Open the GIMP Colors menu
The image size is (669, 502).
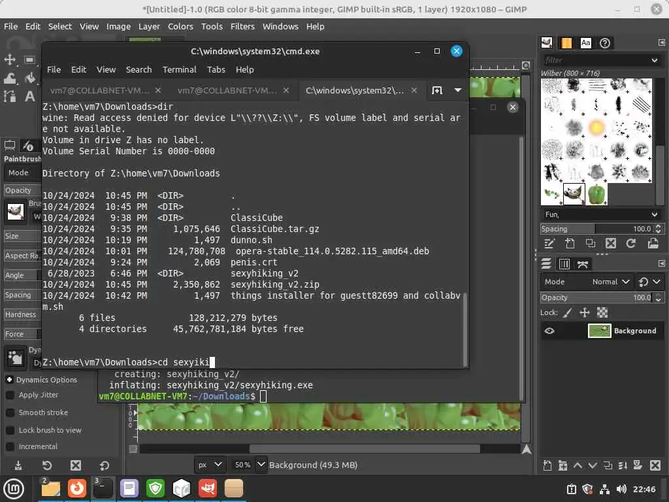click(180, 26)
